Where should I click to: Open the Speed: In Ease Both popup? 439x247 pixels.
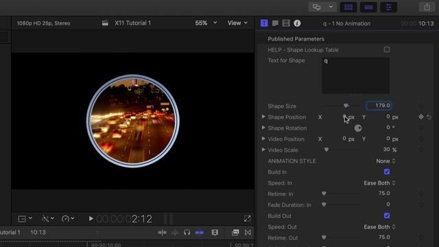[379, 183]
